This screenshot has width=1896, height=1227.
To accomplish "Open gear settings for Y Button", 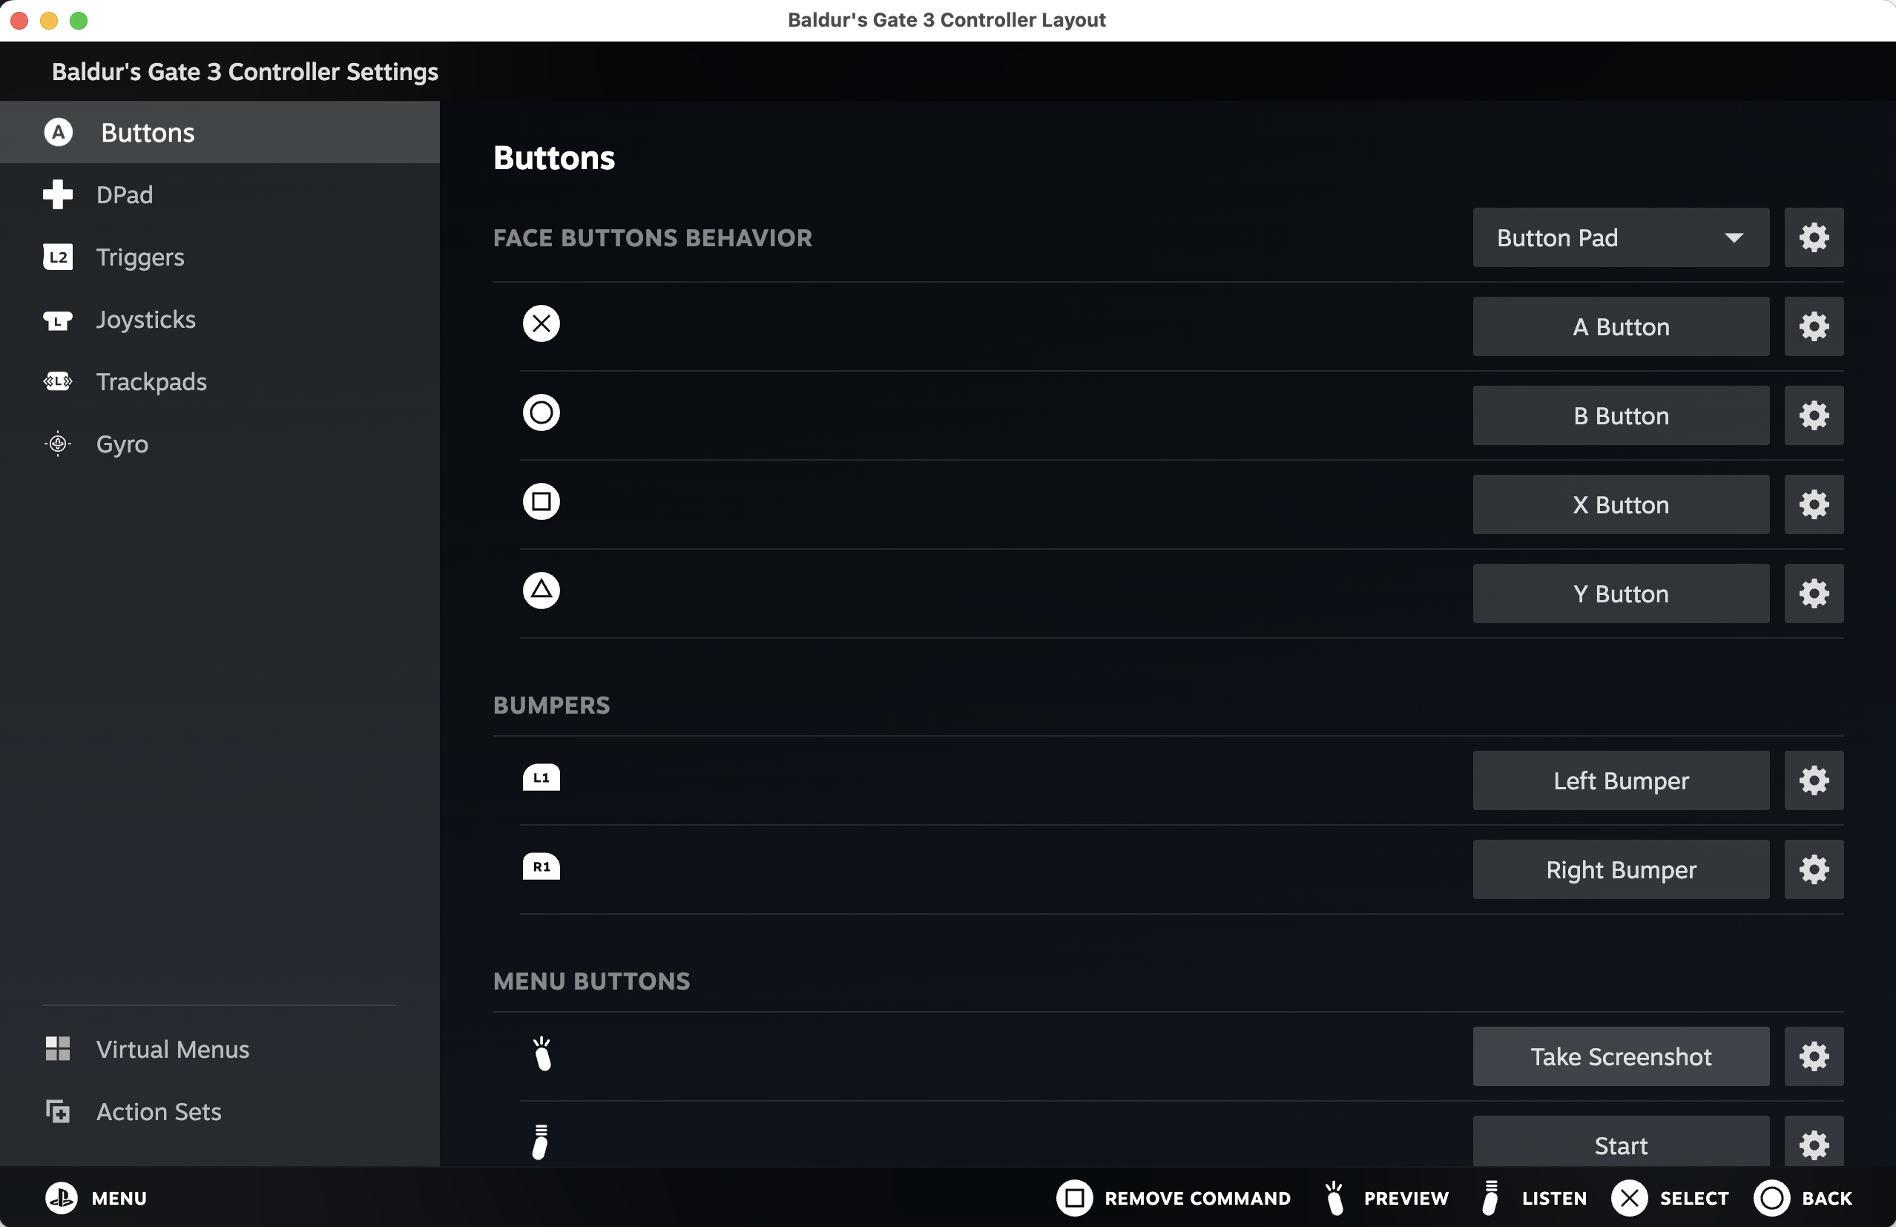I will click(x=1813, y=593).
